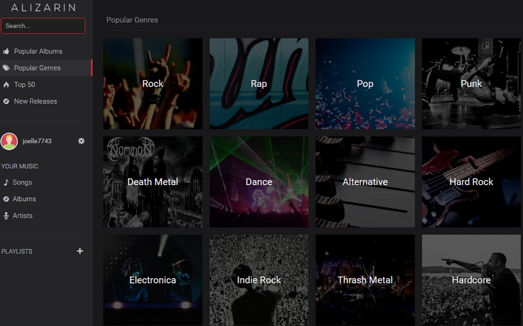523x326 pixels.
Task: Click the disc icon beside Albums
Action: point(6,199)
